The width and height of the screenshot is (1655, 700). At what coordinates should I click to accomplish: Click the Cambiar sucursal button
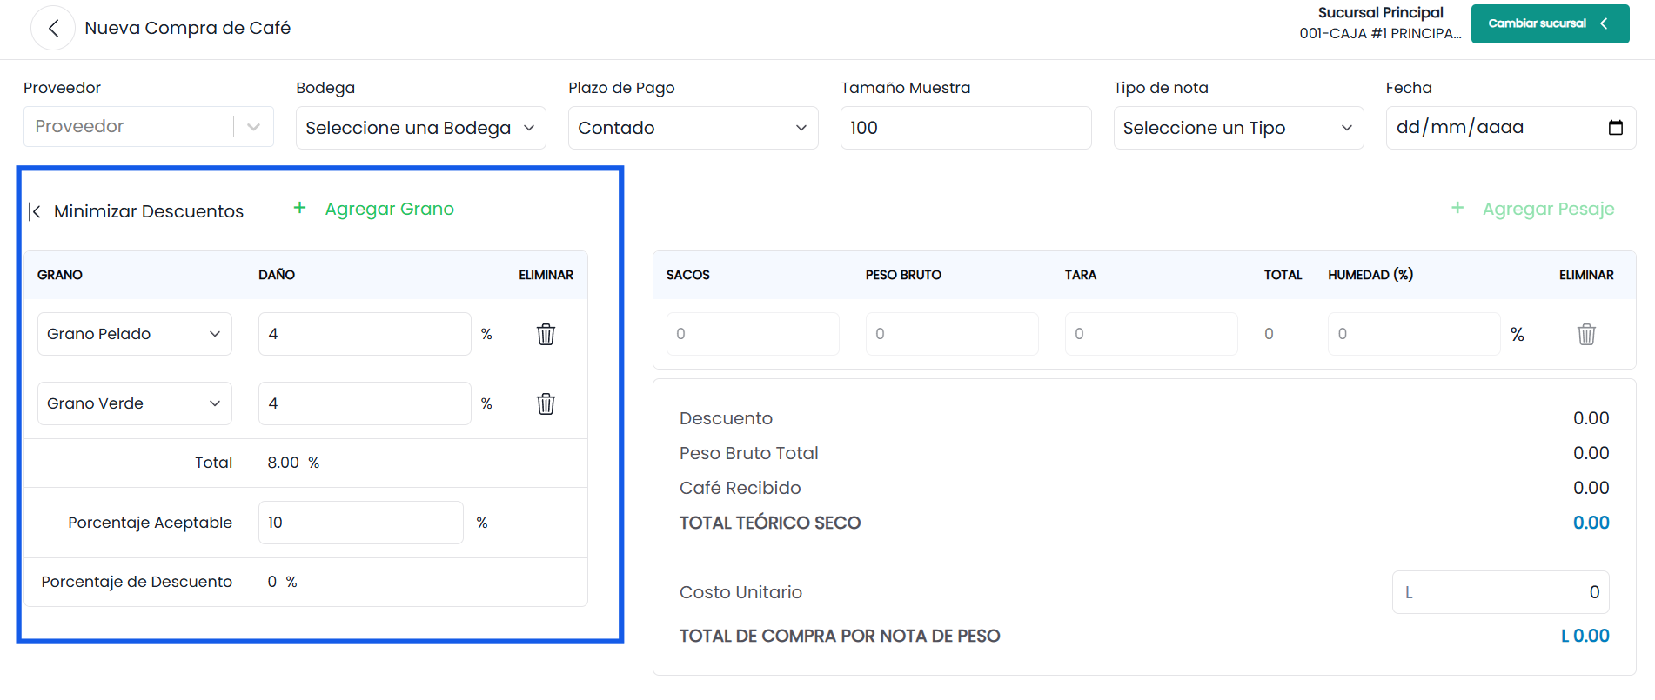coord(1550,23)
